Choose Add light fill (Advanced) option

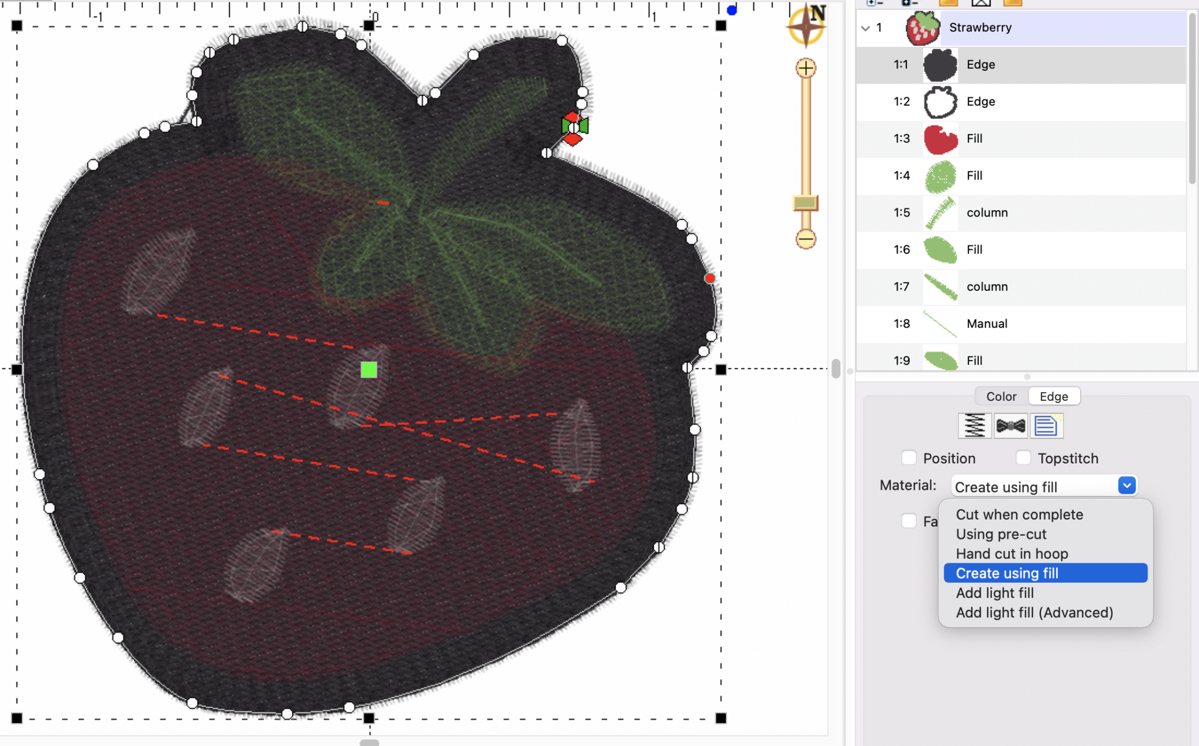click(1034, 613)
